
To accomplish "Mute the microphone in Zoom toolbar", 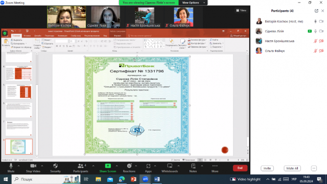I will pos(11,168).
